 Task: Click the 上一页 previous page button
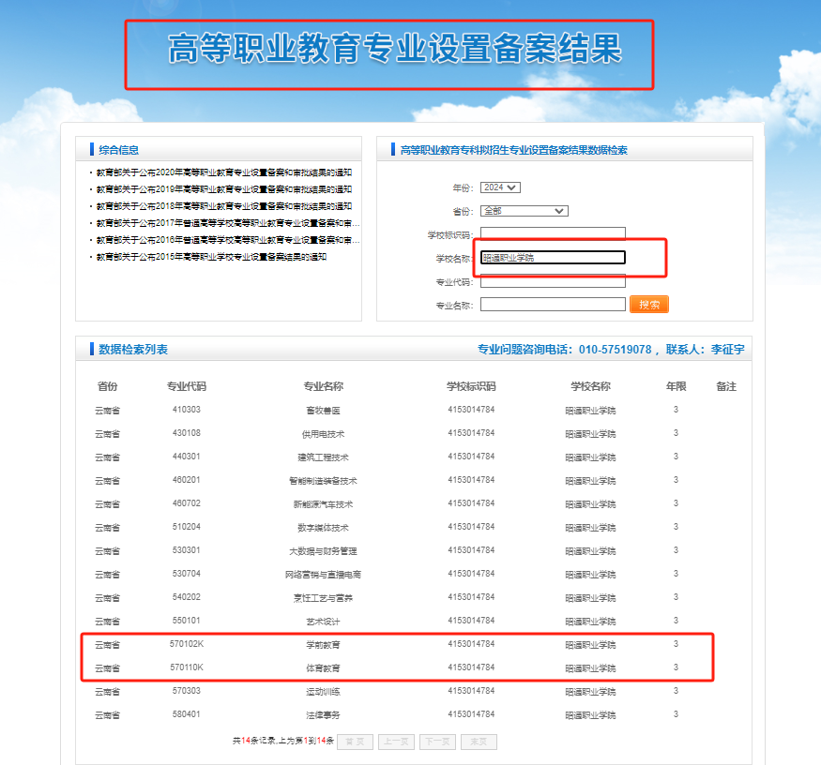396,742
